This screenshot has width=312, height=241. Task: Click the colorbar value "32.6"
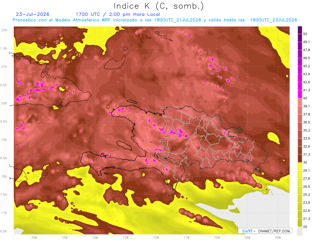pos(307,146)
